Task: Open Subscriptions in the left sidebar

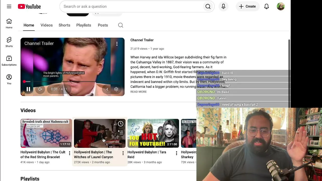Action: coord(9,61)
